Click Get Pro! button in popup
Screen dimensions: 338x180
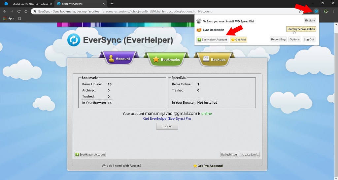[x=238, y=40]
